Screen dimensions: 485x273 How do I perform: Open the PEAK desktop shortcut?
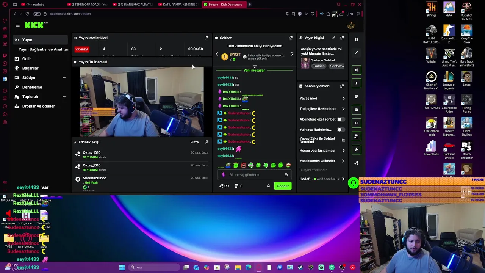tap(449, 9)
